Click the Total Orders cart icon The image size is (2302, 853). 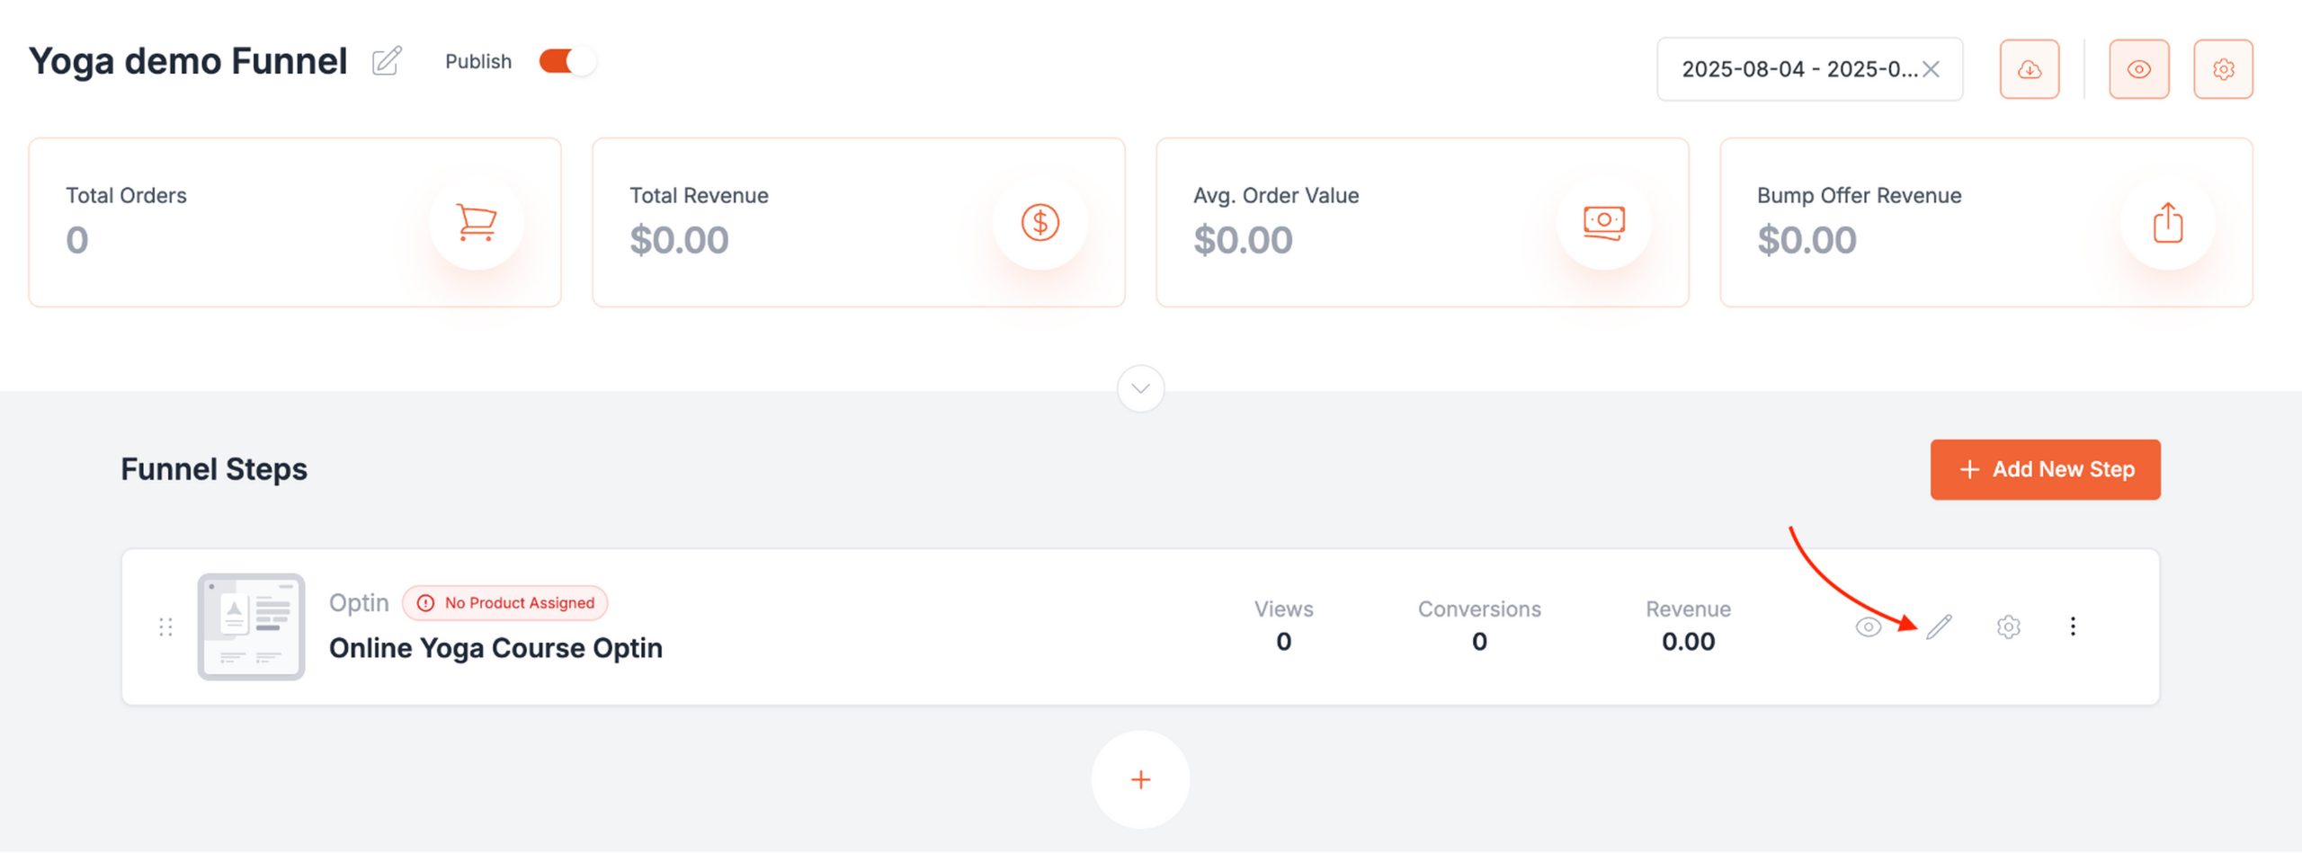click(x=477, y=222)
